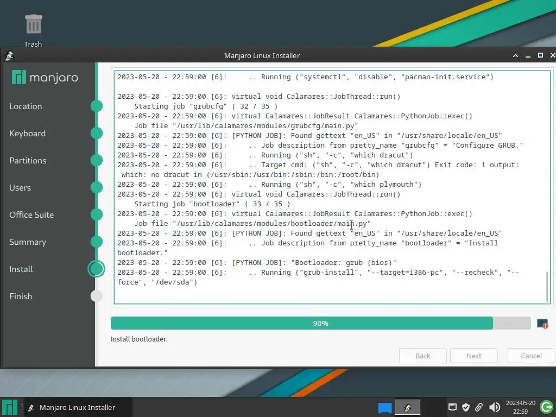
Task: Click the Calamares icon in the installer title bar
Action: click(x=10, y=56)
